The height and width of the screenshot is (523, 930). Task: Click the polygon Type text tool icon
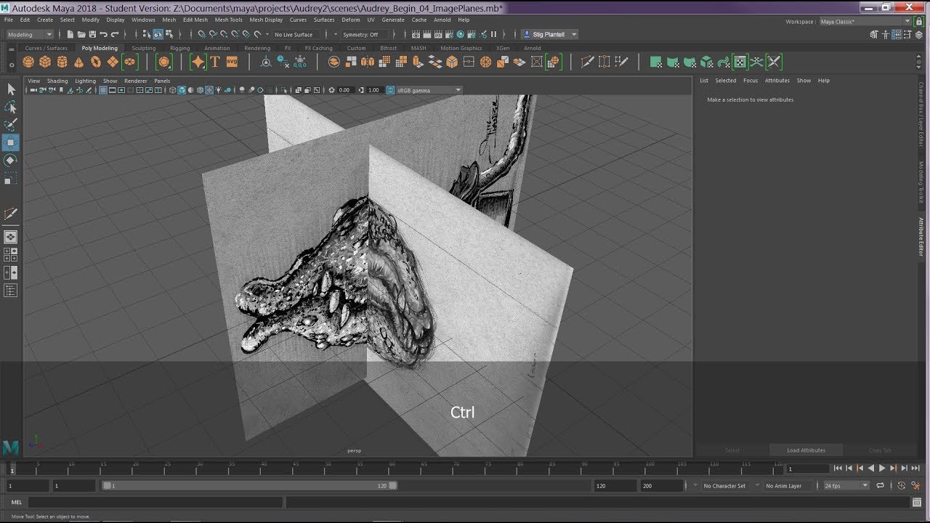pos(215,62)
